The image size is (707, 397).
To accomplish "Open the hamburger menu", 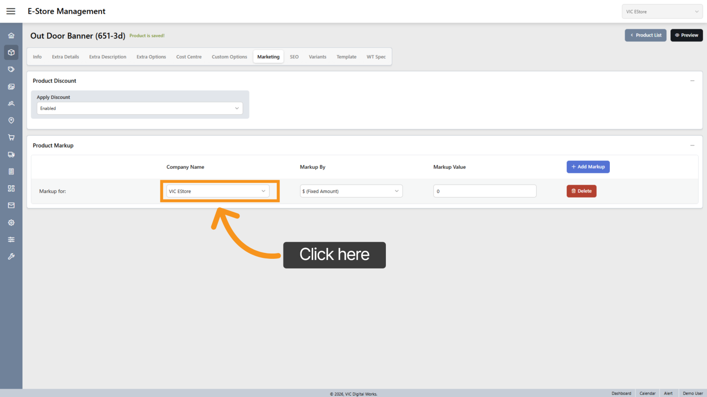I will pyautogui.click(x=11, y=11).
